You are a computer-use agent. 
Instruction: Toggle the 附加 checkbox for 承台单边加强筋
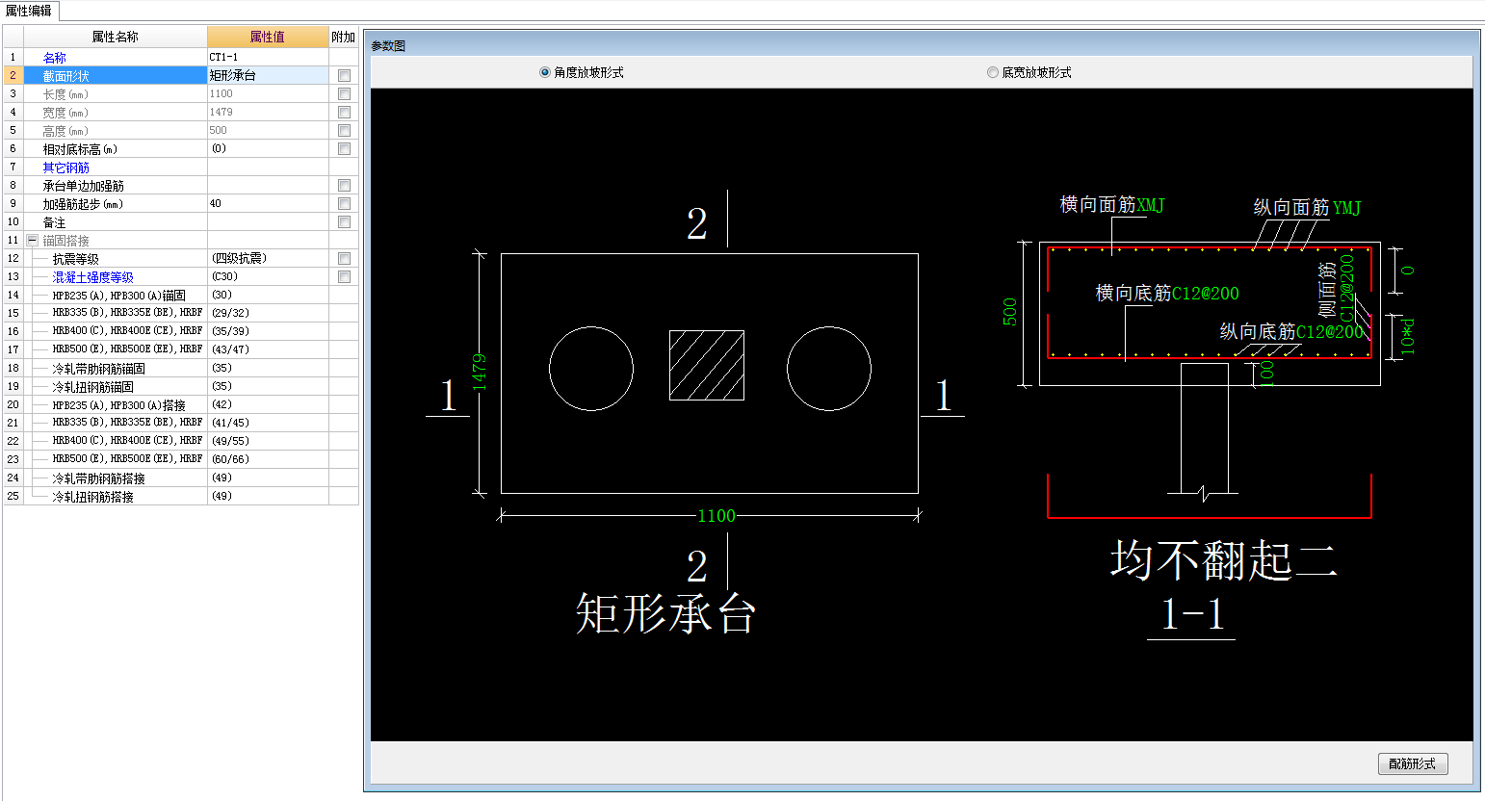click(x=344, y=185)
